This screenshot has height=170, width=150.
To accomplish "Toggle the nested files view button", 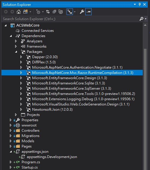I will coord(70,12).
